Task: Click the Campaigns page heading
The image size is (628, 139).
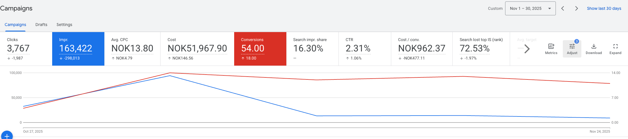Action: point(16,8)
